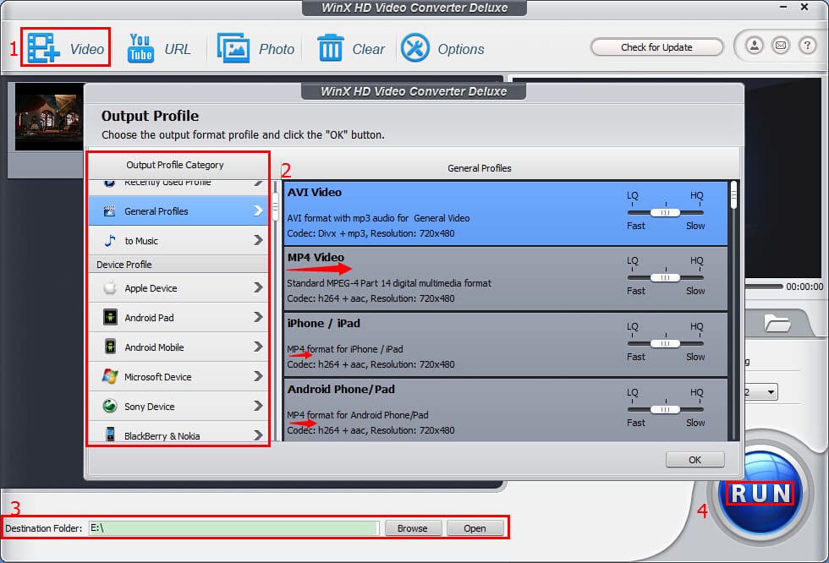This screenshot has height=563, width=829.
Task: Select the to Music category
Action: (178, 240)
